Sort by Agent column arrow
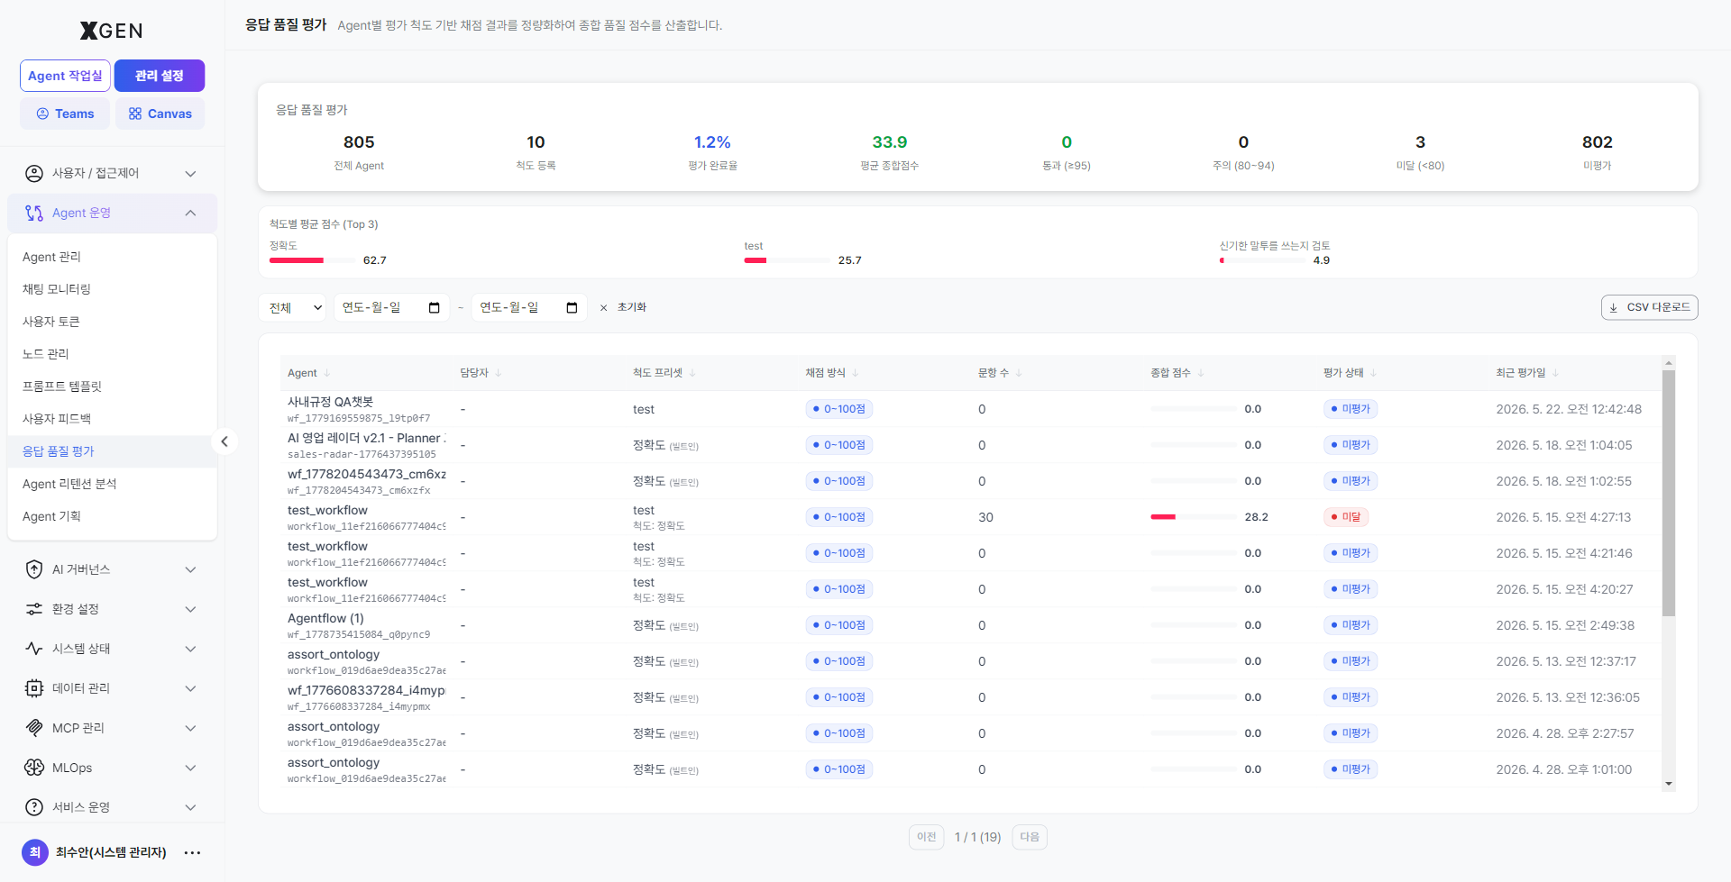 click(326, 373)
